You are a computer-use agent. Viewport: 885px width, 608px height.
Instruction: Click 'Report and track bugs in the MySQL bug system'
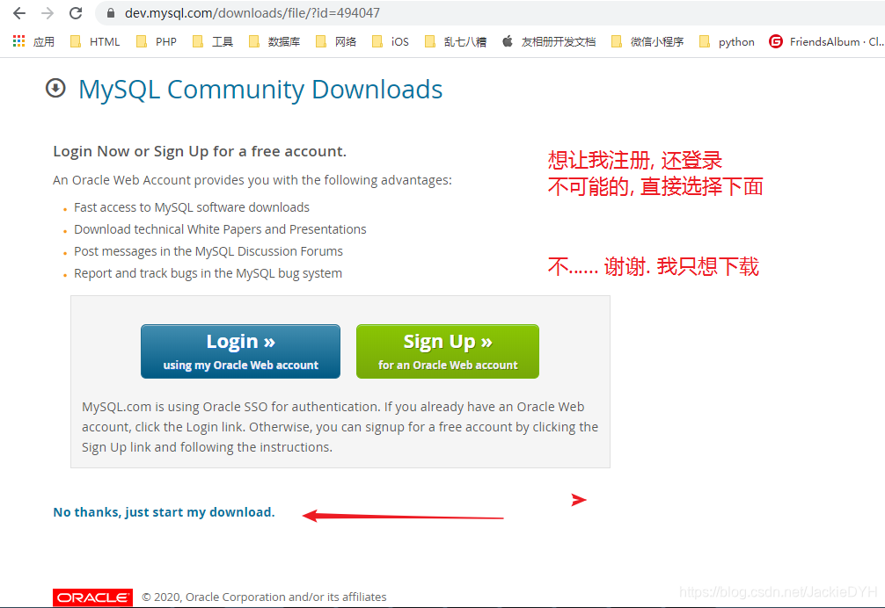[x=208, y=273]
